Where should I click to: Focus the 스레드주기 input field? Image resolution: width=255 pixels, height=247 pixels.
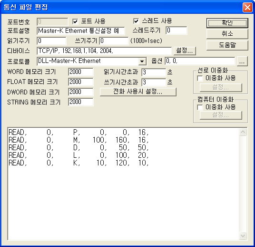pyautogui.click(x=177, y=31)
